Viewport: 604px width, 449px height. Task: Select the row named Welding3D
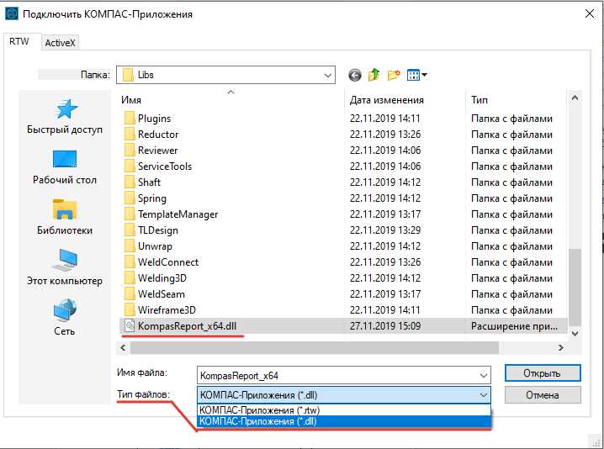click(342, 278)
